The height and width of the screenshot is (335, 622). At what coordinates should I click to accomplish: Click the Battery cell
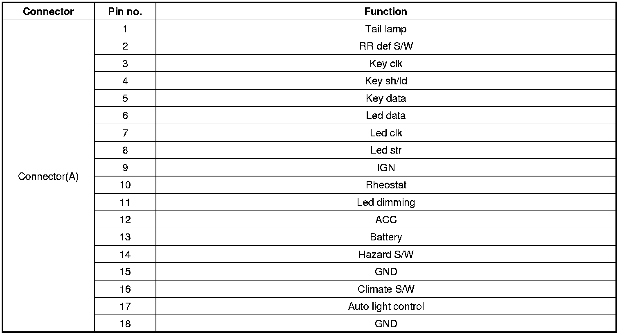point(385,237)
